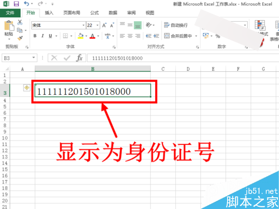Switch to the 视图 View tab
Image resolution: width=279 pixels, height=209 pixels.
(150, 13)
